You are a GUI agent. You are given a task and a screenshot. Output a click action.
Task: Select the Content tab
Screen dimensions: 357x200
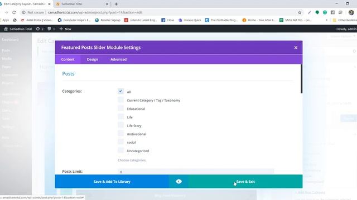[67, 59]
